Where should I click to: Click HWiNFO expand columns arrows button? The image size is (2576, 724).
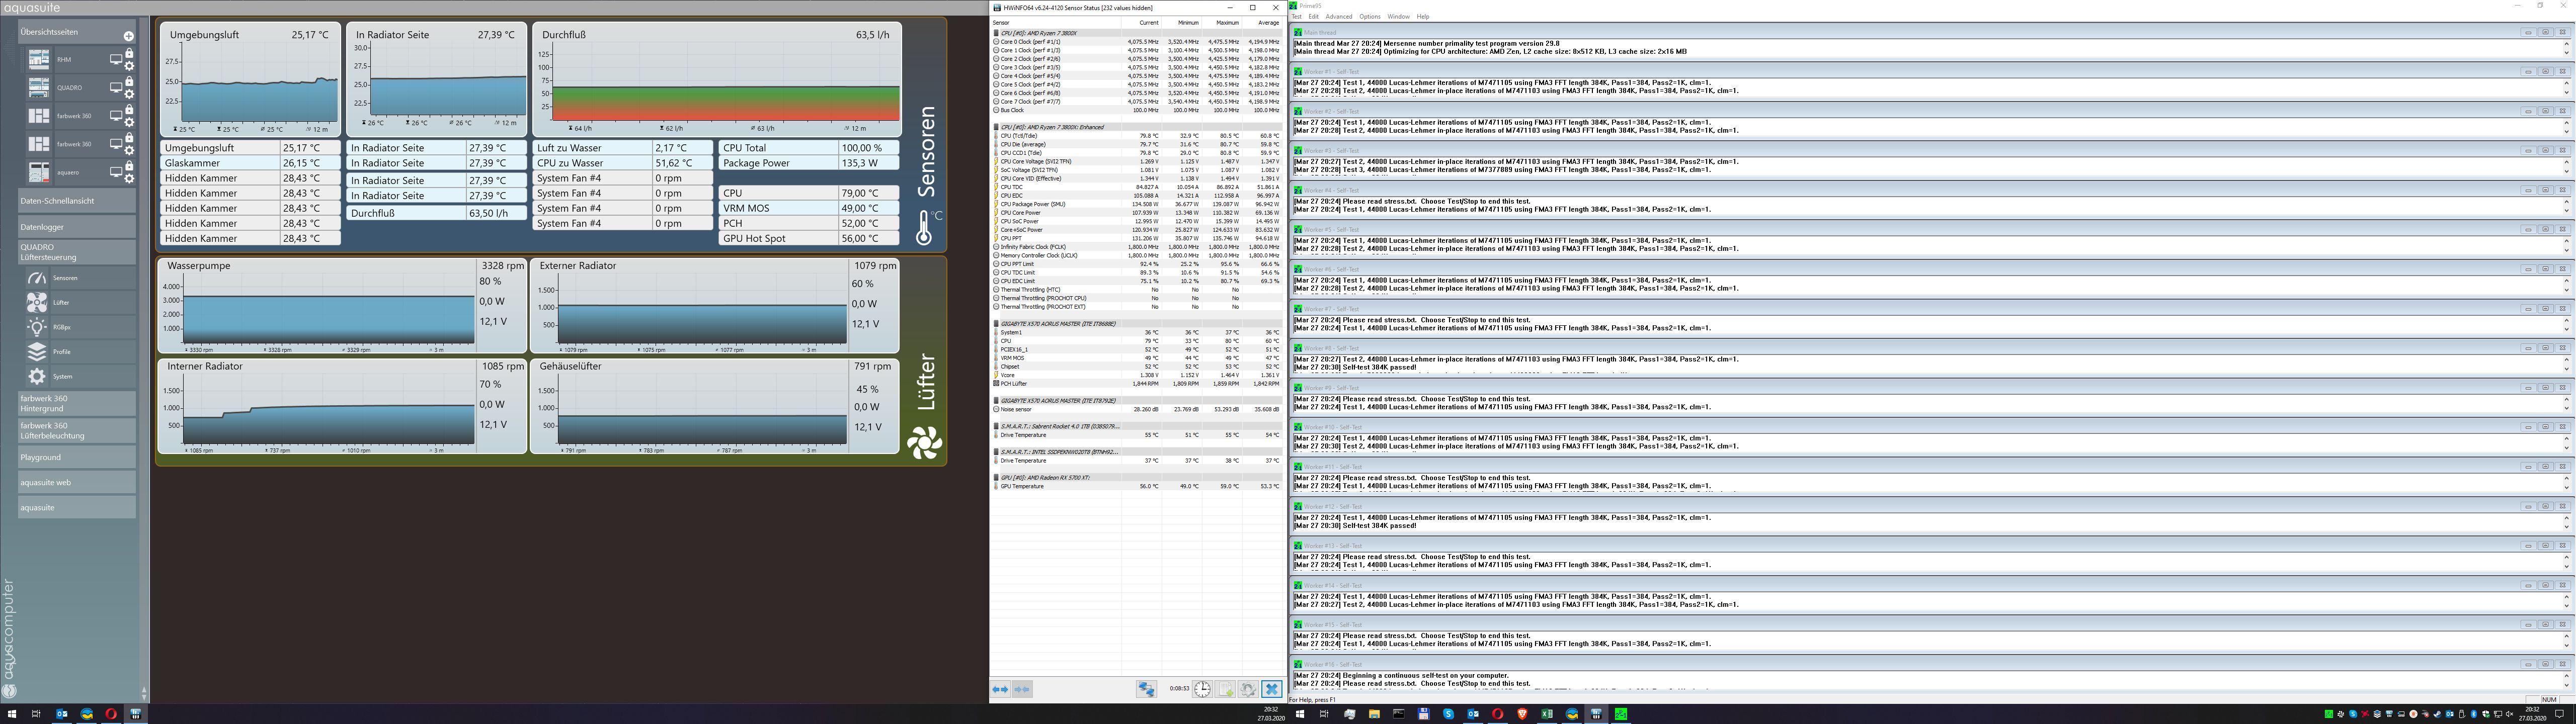click(1000, 689)
